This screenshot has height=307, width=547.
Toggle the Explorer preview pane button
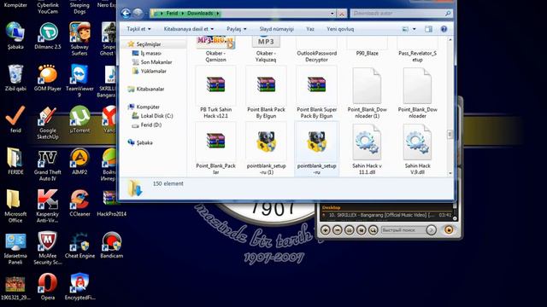tap(428, 29)
